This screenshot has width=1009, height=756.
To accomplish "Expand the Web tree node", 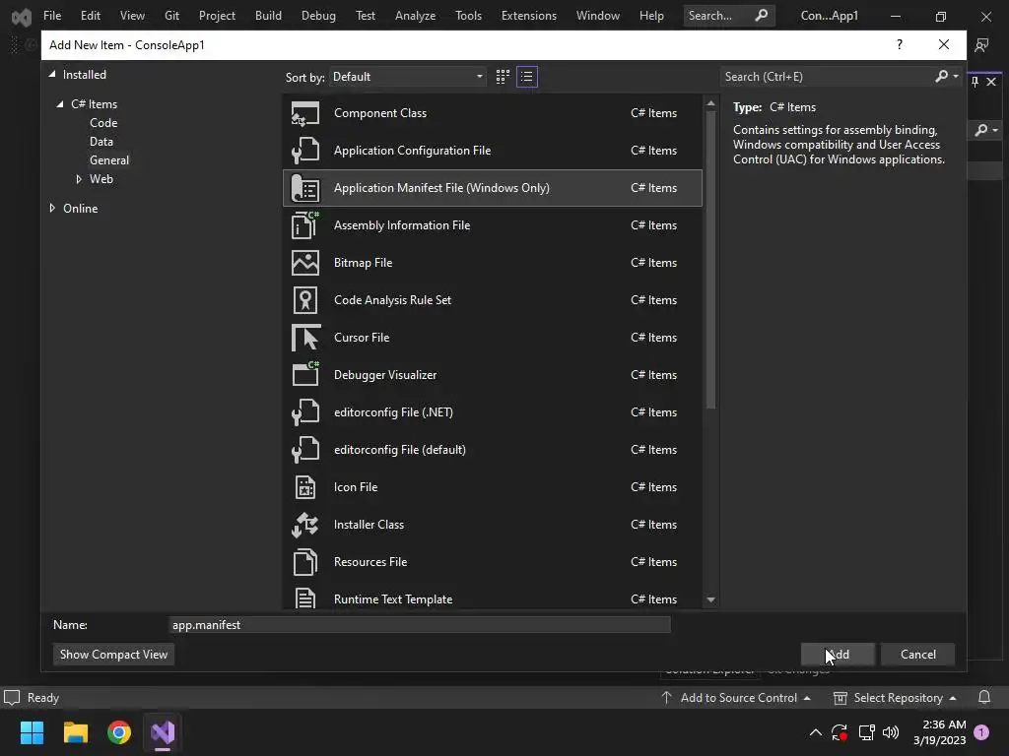I will pos(79,179).
